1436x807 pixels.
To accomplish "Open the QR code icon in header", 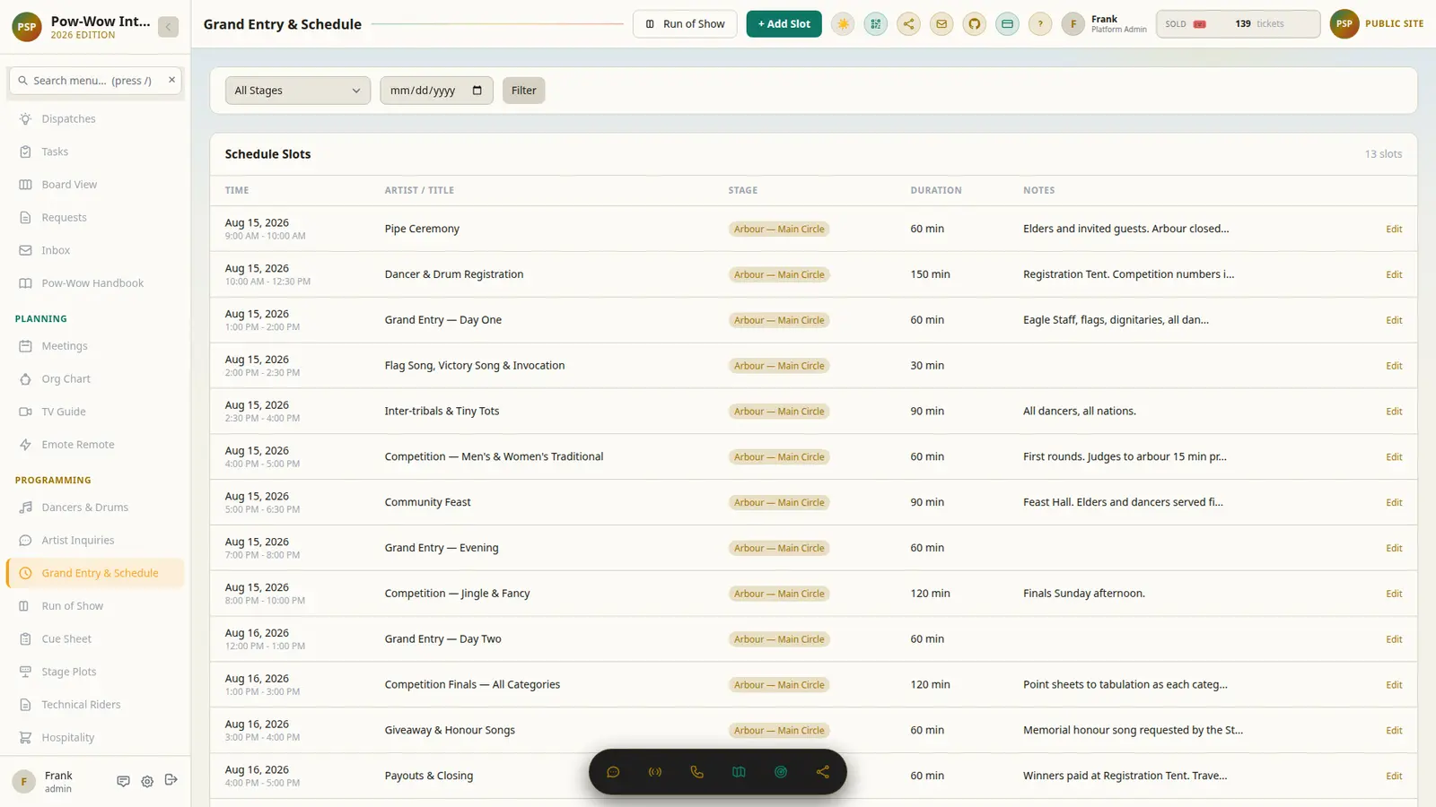I will (x=876, y=24).
